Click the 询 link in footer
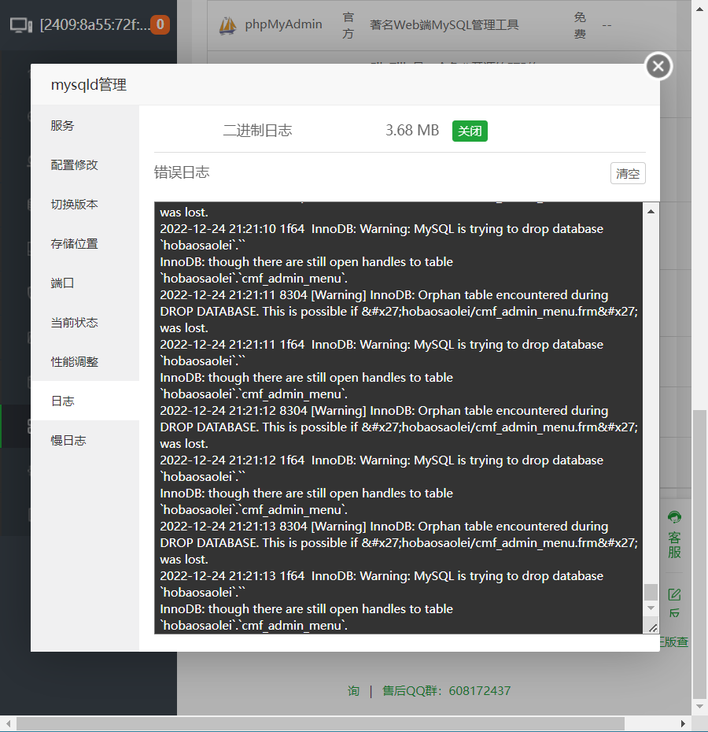The width and height of the screenshot is (708, 732). tap(353, 691)
